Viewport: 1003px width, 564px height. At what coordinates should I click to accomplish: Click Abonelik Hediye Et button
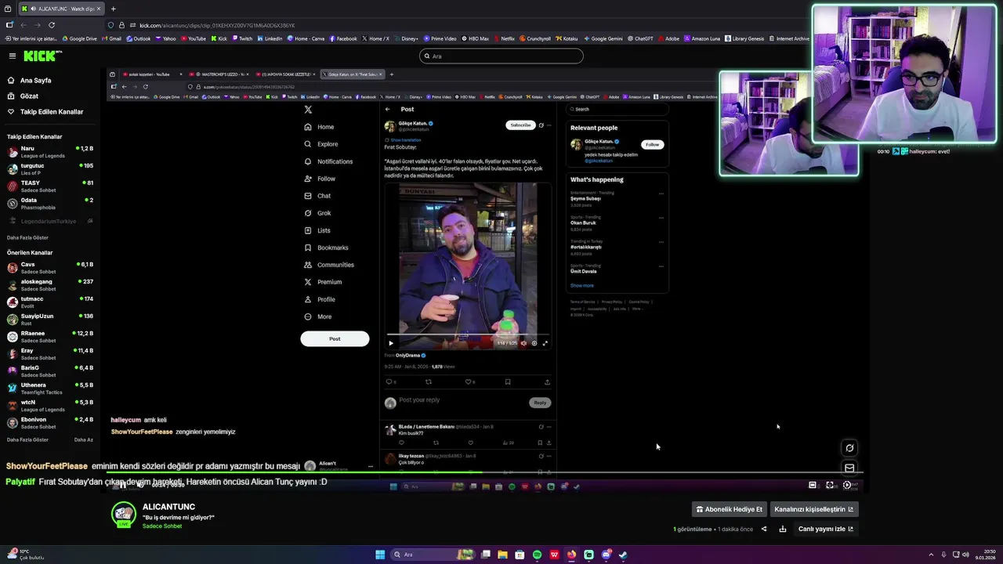(729, 509)
